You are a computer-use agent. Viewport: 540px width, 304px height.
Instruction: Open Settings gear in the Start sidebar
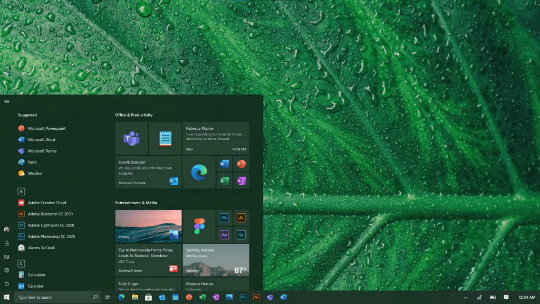7,270
